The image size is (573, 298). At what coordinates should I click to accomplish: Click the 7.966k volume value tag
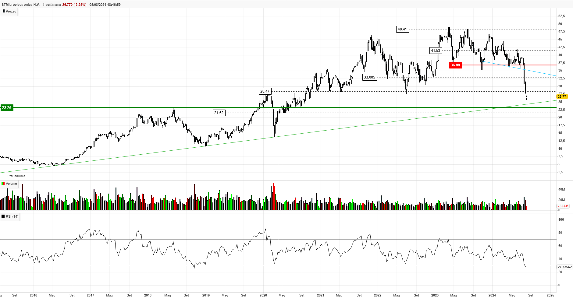(563, 206)
